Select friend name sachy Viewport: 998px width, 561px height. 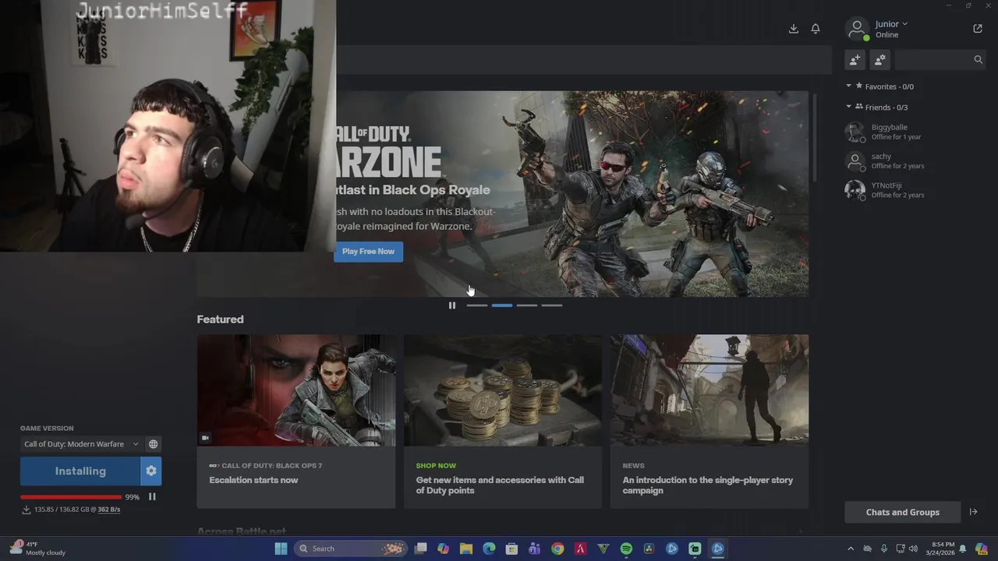click(x=881, y=157)
